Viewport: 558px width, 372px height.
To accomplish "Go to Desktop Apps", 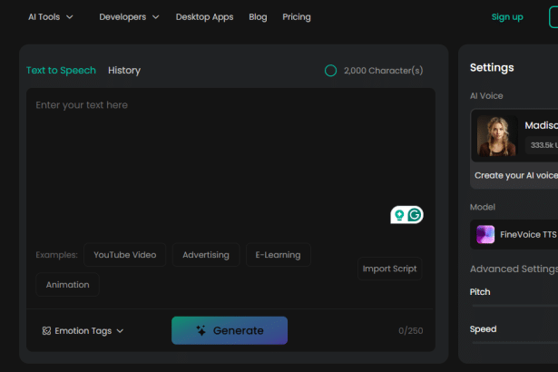I will [204, 16].
